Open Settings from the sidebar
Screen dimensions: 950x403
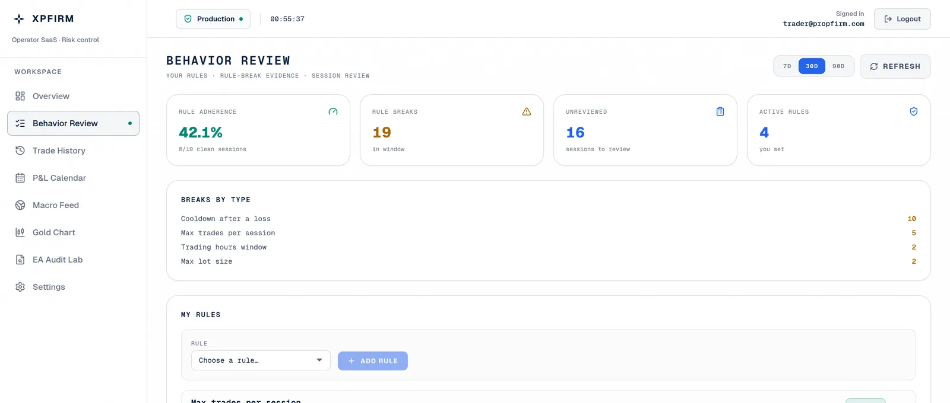tap(73, 287)
